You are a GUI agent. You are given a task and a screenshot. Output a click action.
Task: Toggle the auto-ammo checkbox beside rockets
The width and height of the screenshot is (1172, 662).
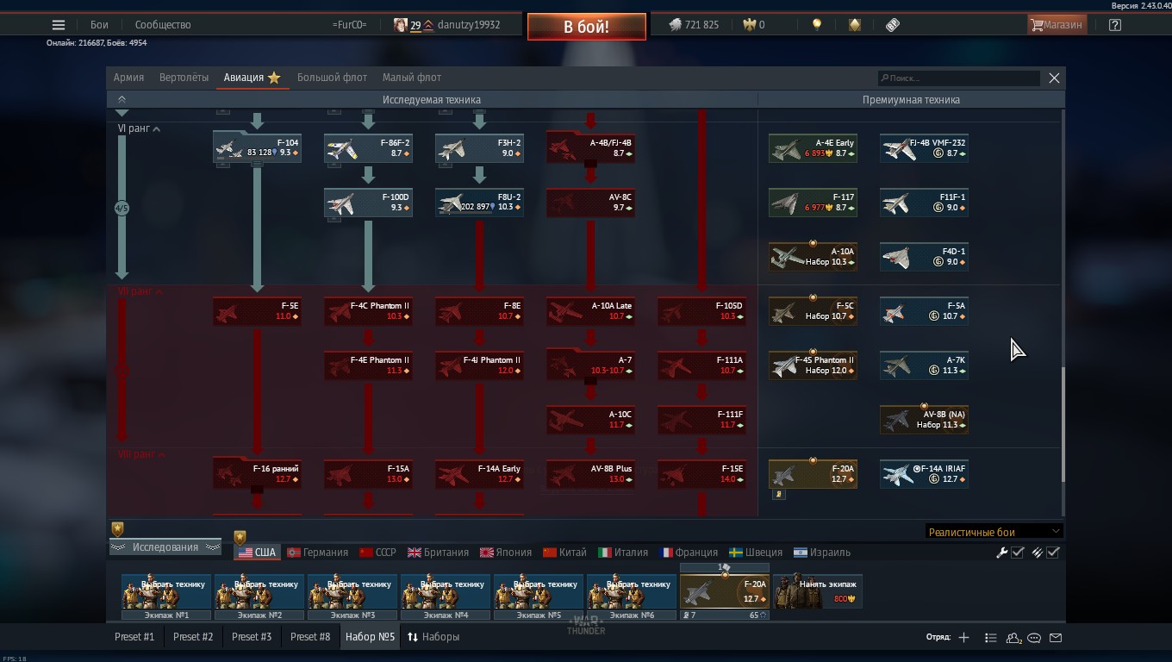[1052, 553]
